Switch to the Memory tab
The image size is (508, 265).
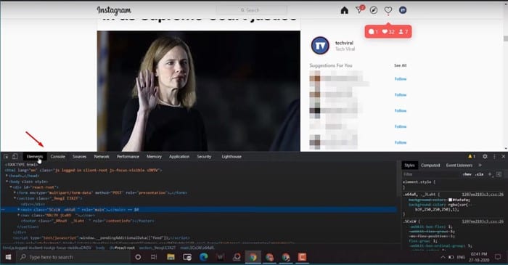(154, 157)
